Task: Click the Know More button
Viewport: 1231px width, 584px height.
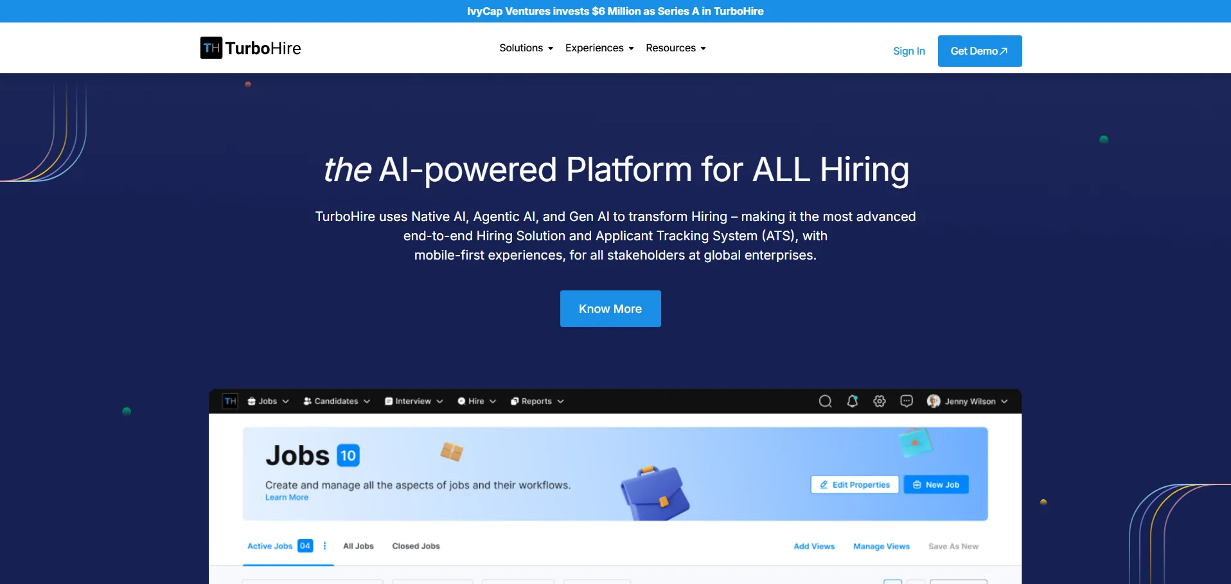Action: pyautogui.click(x=610, y=309)
